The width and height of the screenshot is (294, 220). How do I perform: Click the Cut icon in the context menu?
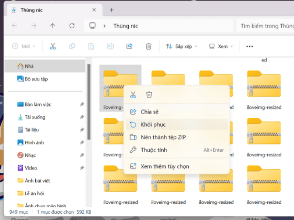(x=133, y=95)
